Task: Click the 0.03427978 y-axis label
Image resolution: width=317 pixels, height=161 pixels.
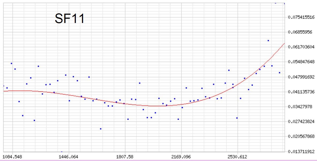Action: coord(300,107)
